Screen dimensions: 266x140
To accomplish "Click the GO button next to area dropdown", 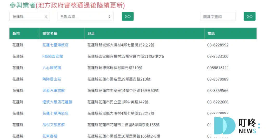I will (x=128, y=16).
